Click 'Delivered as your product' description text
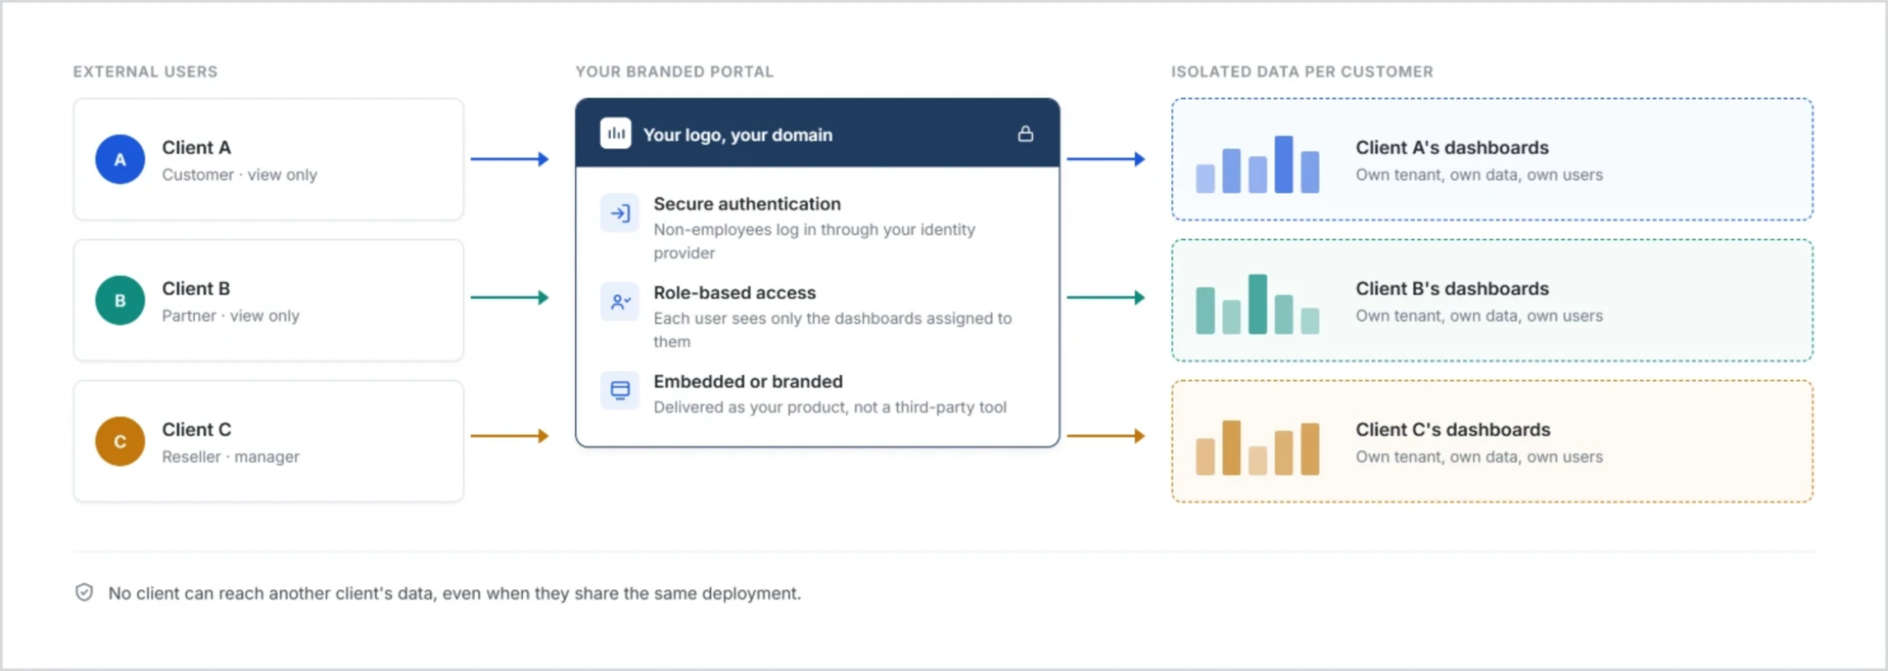 click(x=830, y=408)
